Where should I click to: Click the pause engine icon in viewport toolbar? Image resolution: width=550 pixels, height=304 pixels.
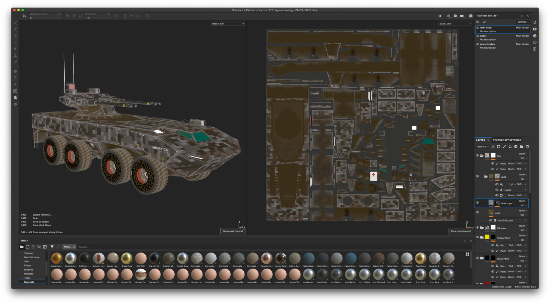click(x=440, y=16)
